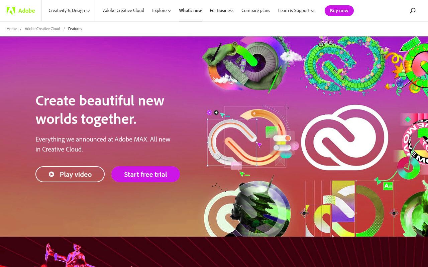Expand the Creativity & Design dropdown
The height and width of the screenshot is (267, 428).
coord(69,11)
